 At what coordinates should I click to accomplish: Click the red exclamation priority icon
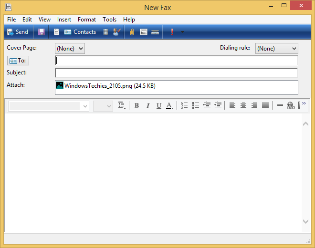pos(172,32)
